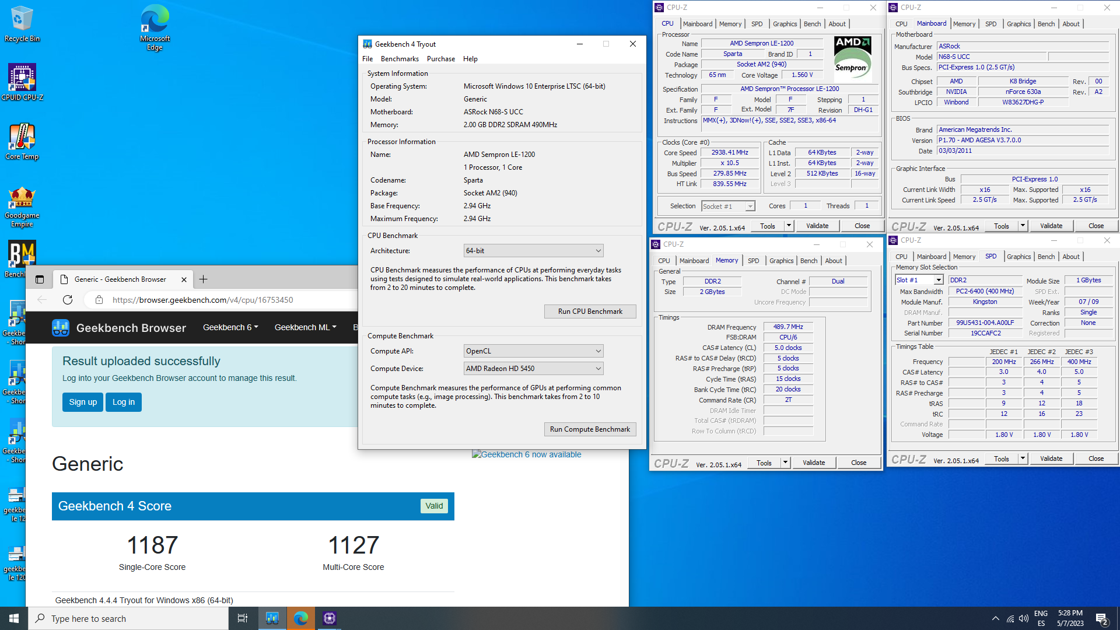The height and width of the screenshot is (630, 1120).
Task: Click the AMD Sempron logo in CPU-Z
Action: [853, 59]
